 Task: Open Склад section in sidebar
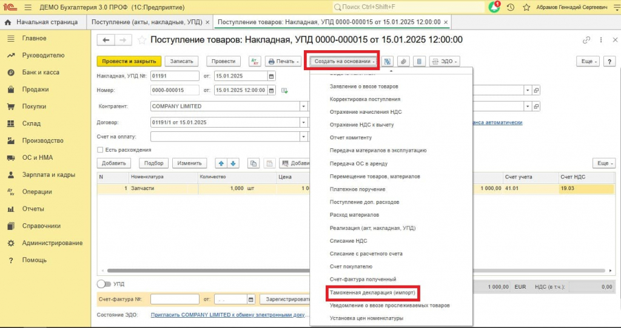32,123
